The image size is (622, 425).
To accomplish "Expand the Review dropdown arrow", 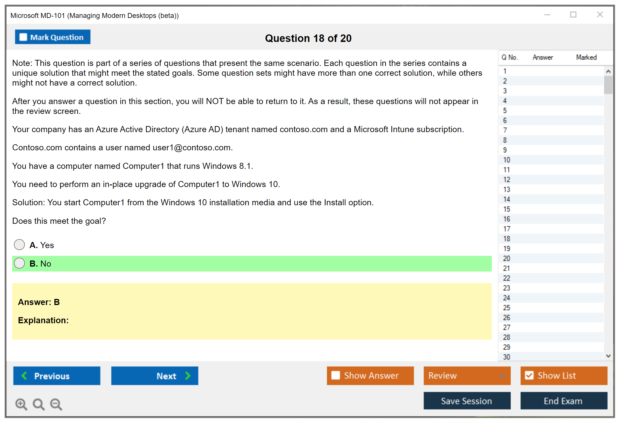I will coord(502,375).
